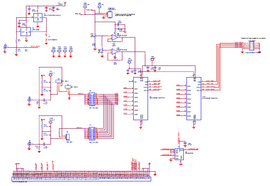Screen dimensions: 270x186
Task: Select the J7 IN2_CH_SEL header
Action: click(92, 134)
